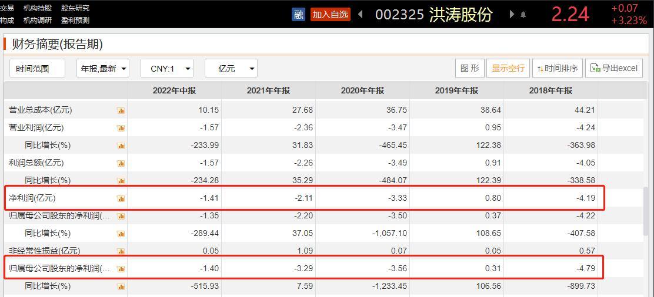Click chart icon beside -234.28 growth row
The height and width of the screenshot is (297, 654).
[121, 180]
